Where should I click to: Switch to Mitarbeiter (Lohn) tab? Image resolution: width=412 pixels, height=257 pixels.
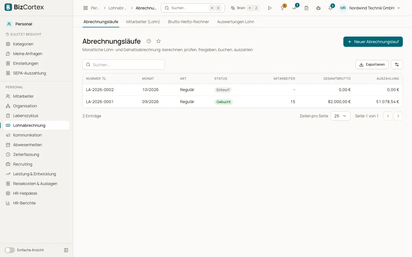click(x=143, y=22)
